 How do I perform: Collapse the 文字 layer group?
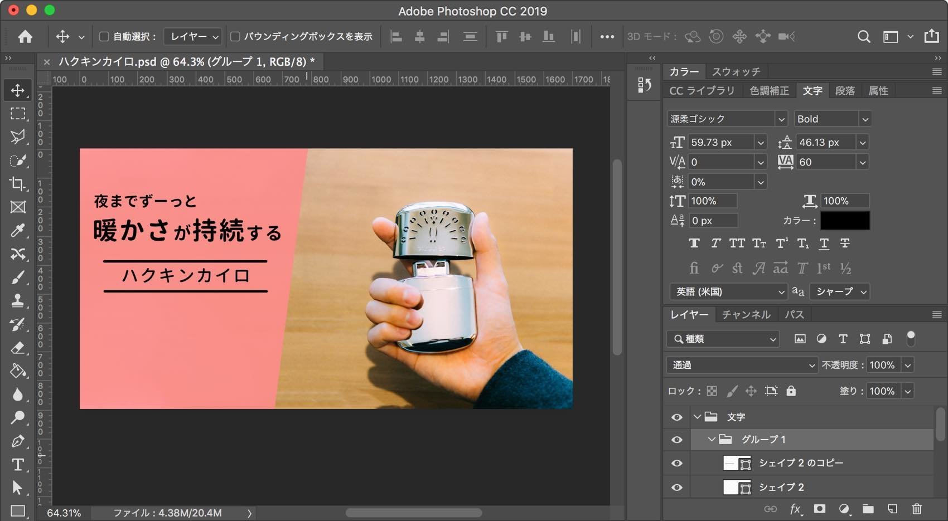[697, 417]
